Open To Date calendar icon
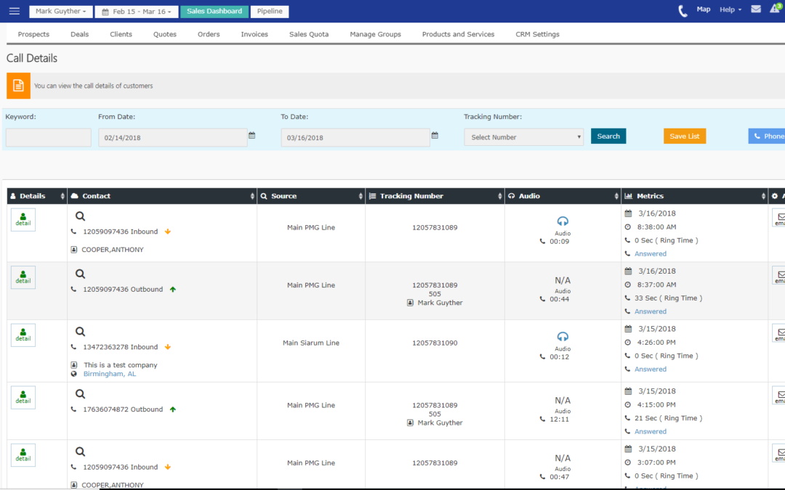This screenshot has height=490, width=785. (x=435, y=136)
